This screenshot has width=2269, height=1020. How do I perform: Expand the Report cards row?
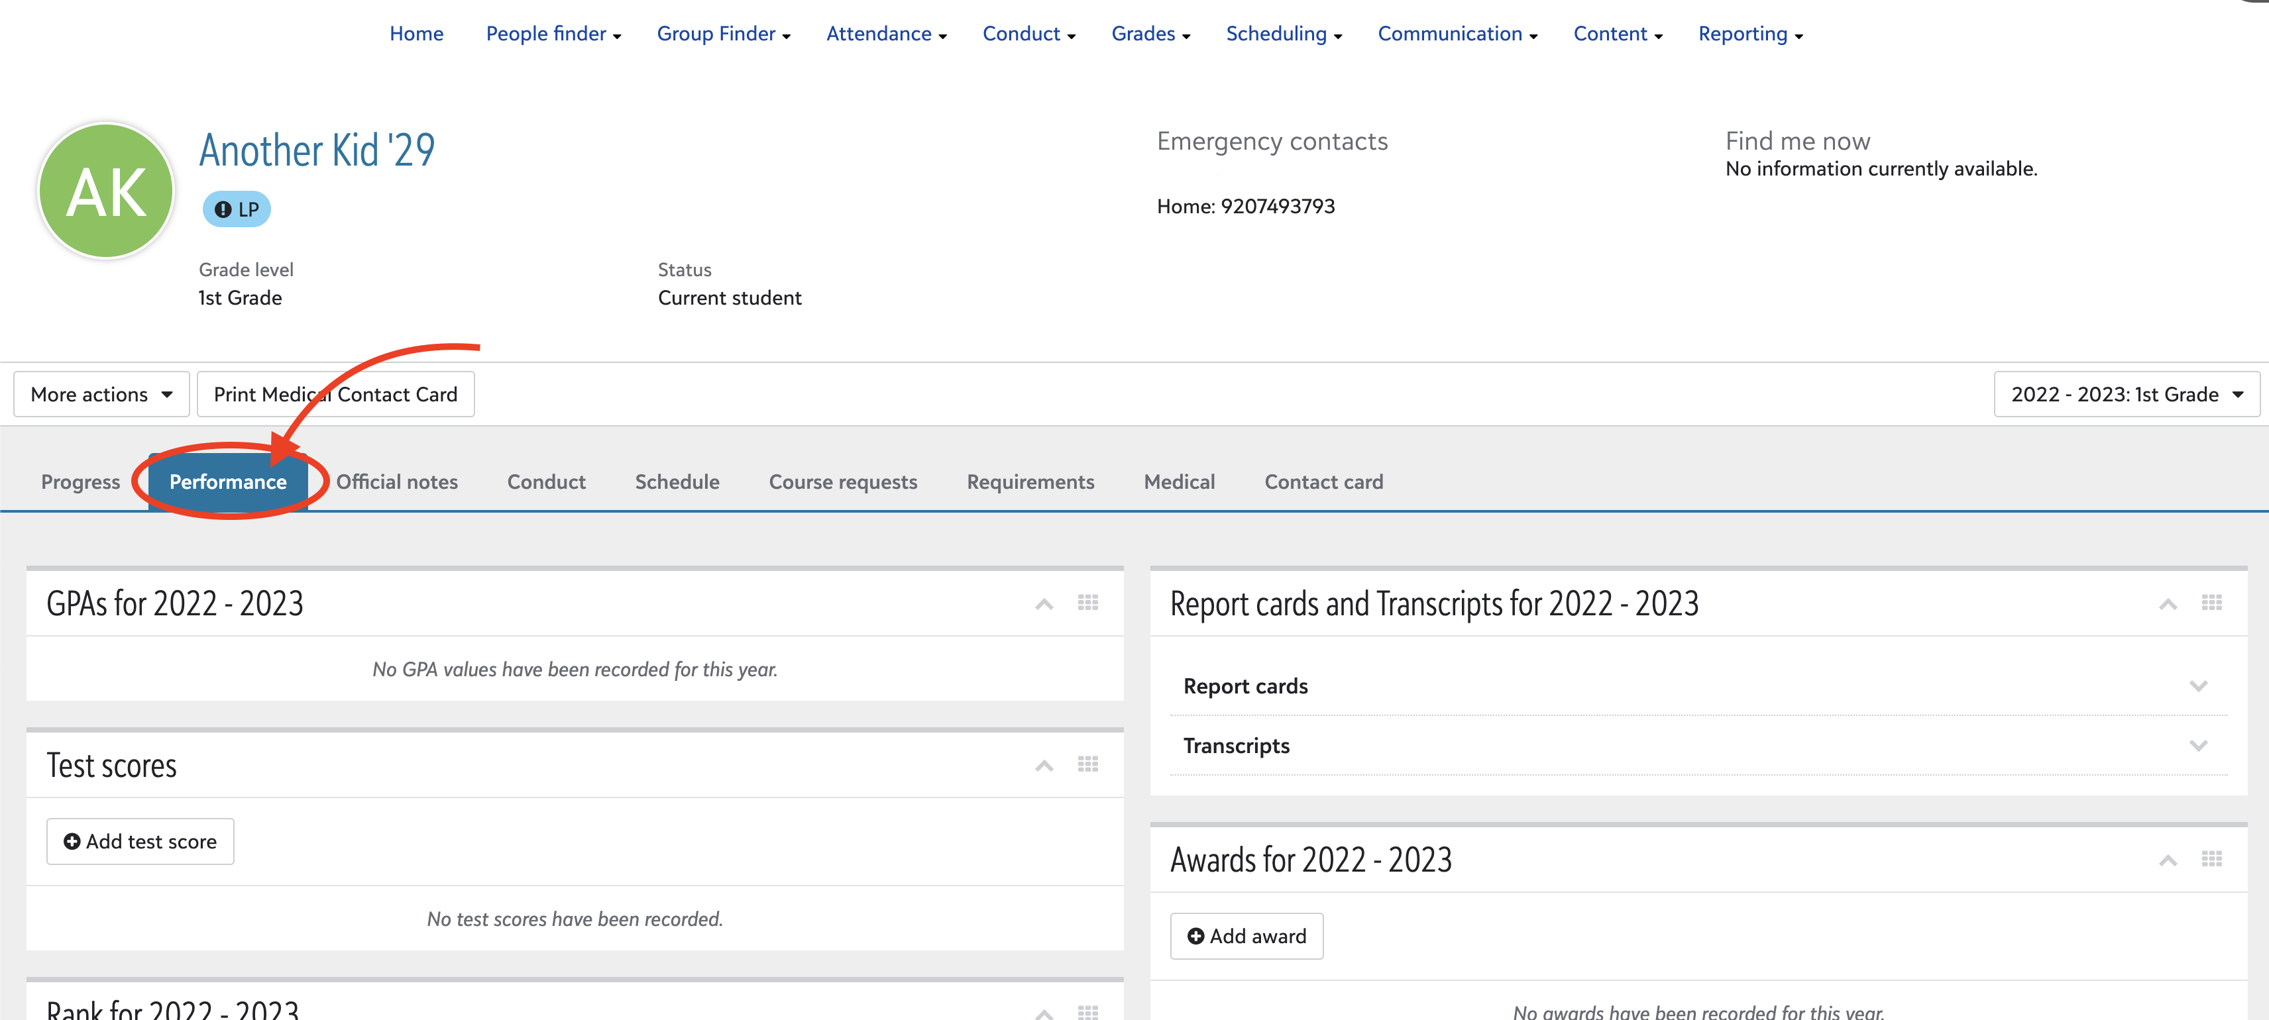[2197, 686]
